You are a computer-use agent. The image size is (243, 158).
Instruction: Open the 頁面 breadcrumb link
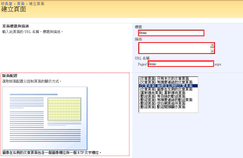click(x=21, y=4)
